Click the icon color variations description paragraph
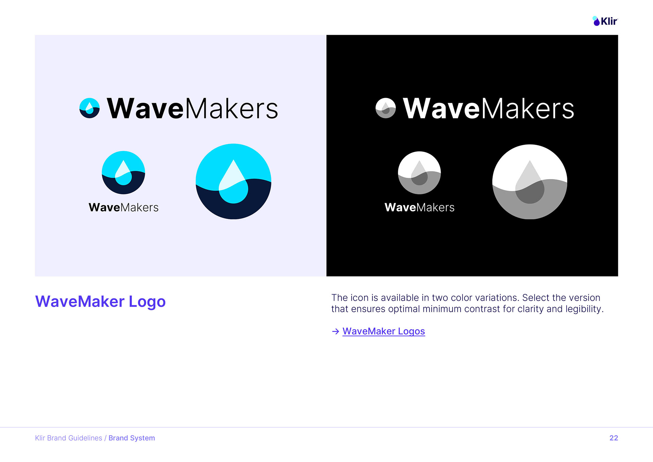 (x=467, y=303)
